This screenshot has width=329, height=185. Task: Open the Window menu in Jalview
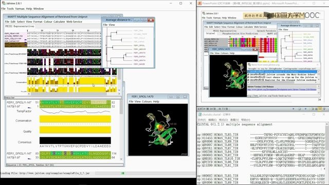point(39,9)
